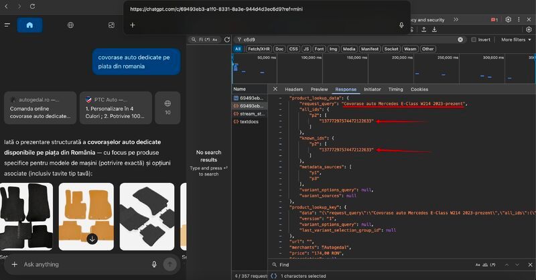Click the plus icon below the URL

(133, 25)
